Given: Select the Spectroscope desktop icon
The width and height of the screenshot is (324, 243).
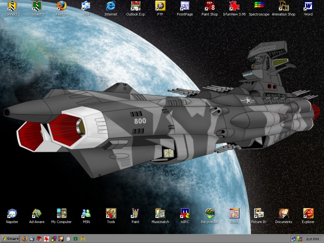Looking at the screenshot, I should [259, 9].
